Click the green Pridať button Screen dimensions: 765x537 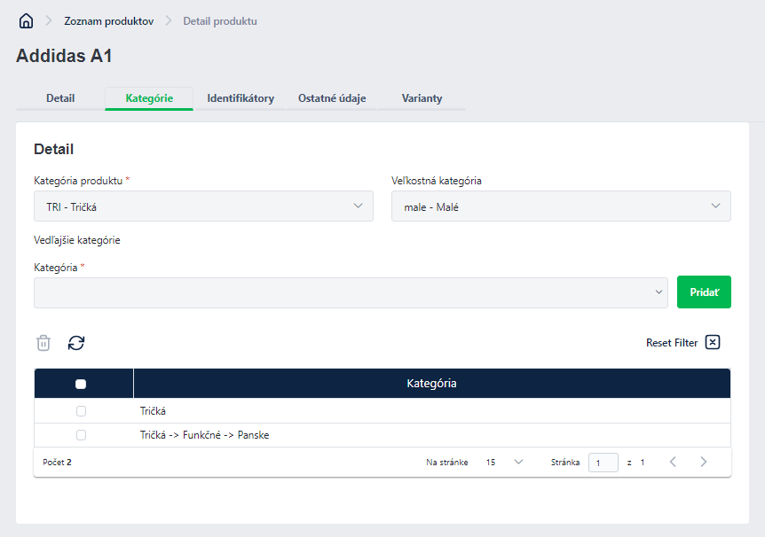(704, 292)
